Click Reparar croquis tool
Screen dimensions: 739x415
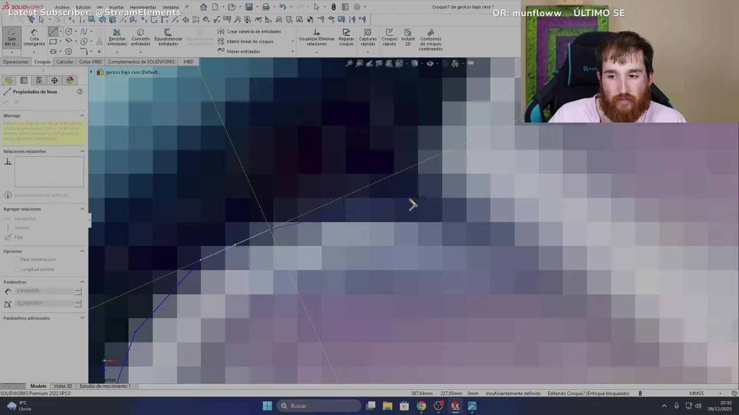tap(346, 37)
